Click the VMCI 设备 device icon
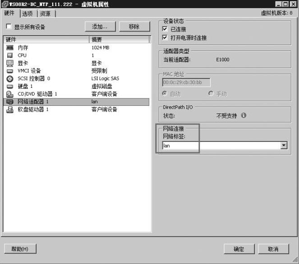The width and height of the screenshot is (299, 264). tap(10, 71)
